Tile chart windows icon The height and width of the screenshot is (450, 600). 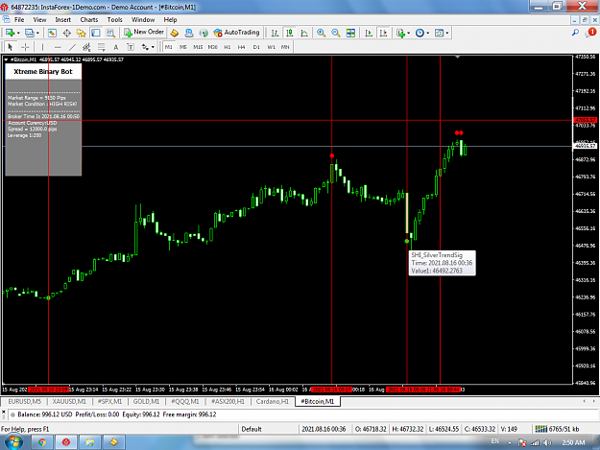click(350, 33)
